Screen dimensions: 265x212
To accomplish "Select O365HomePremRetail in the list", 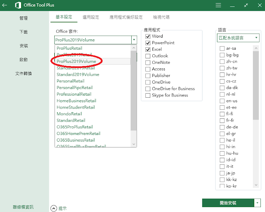I will (x=93, y=134).
